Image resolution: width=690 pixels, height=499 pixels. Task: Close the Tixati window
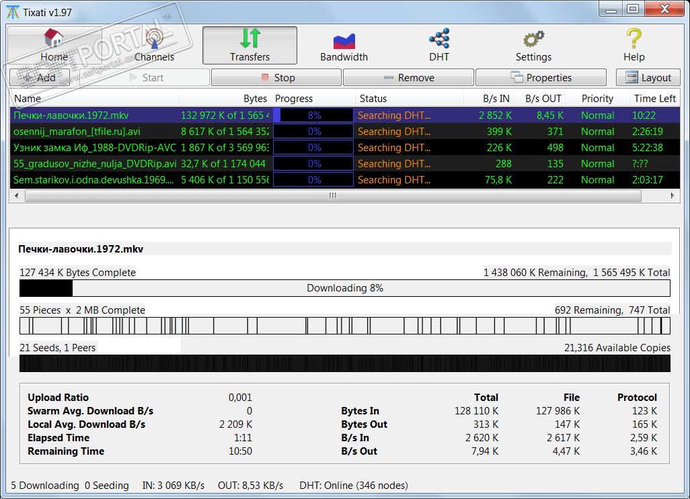pyautogui.click(x=664, y=9)
